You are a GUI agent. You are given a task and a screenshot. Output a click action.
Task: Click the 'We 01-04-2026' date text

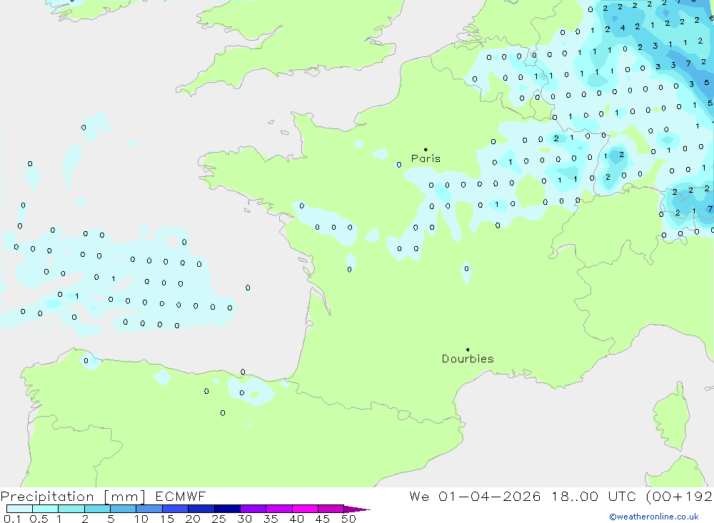[475, 496]
